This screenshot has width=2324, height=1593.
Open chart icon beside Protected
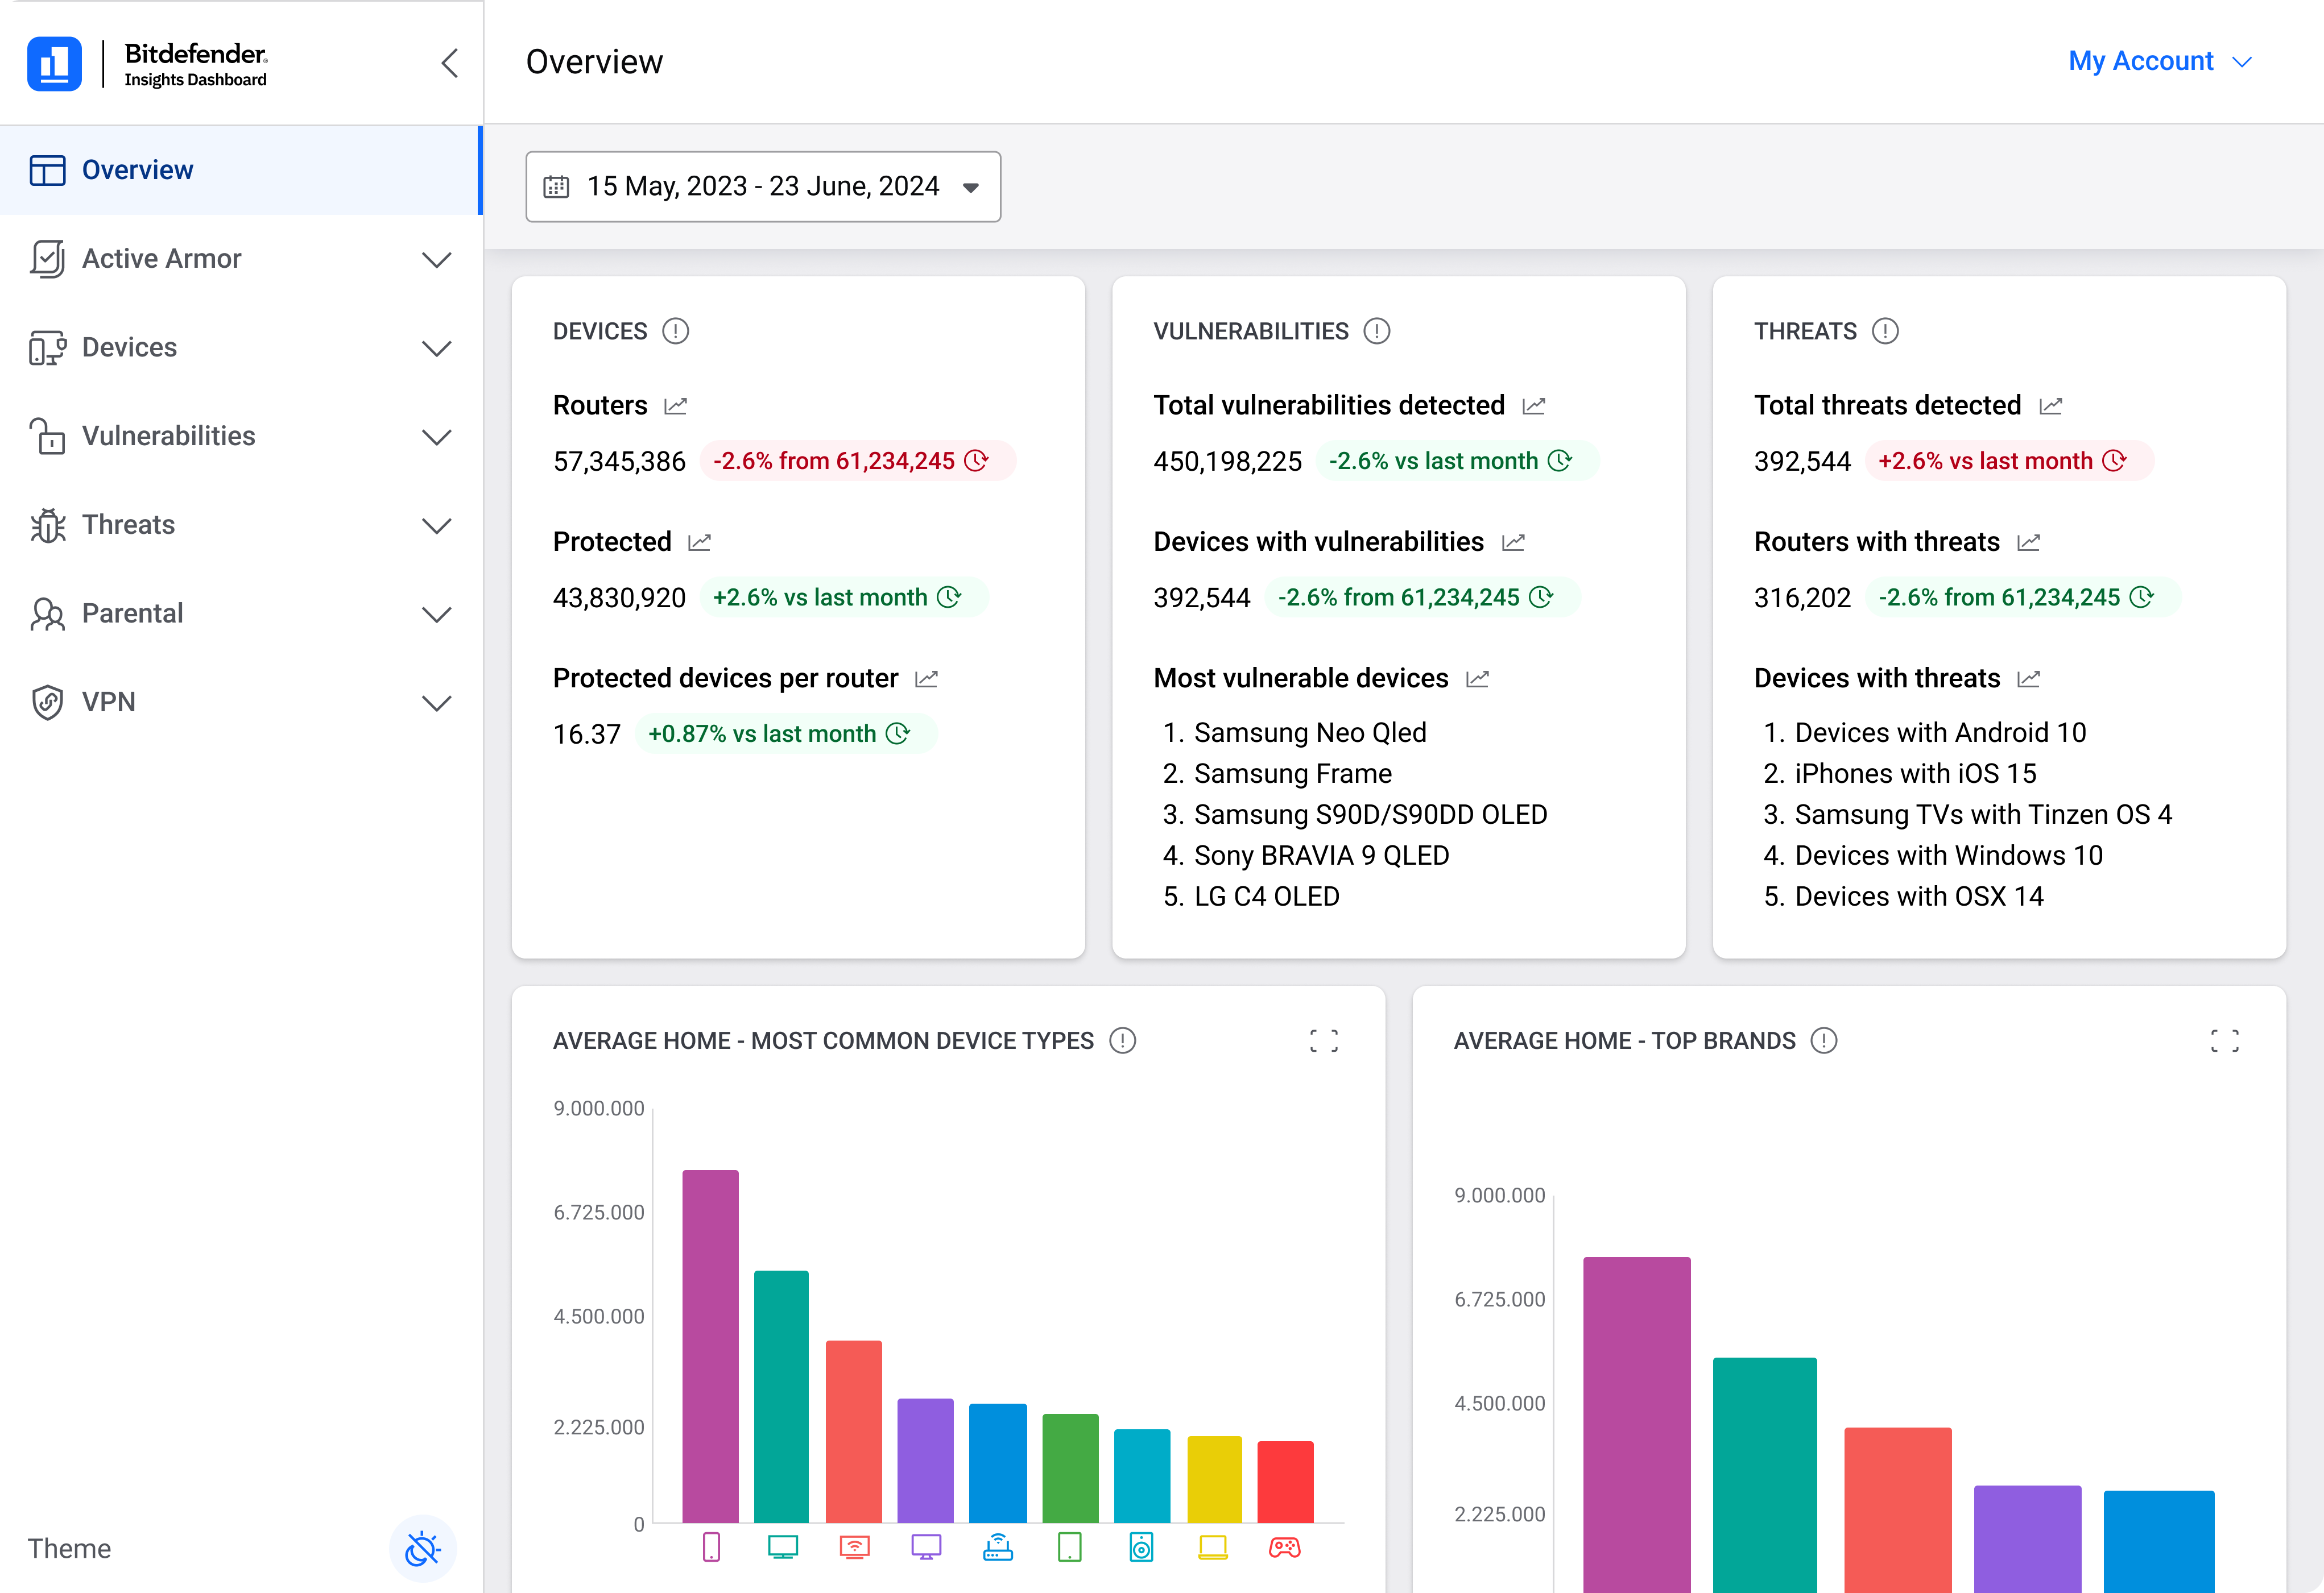699,543
